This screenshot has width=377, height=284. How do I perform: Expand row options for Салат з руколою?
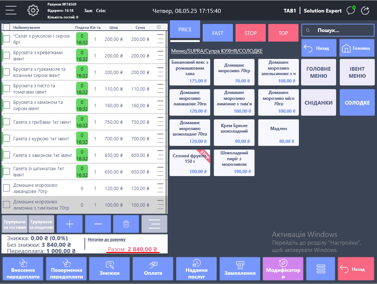(x=160, y=39)
